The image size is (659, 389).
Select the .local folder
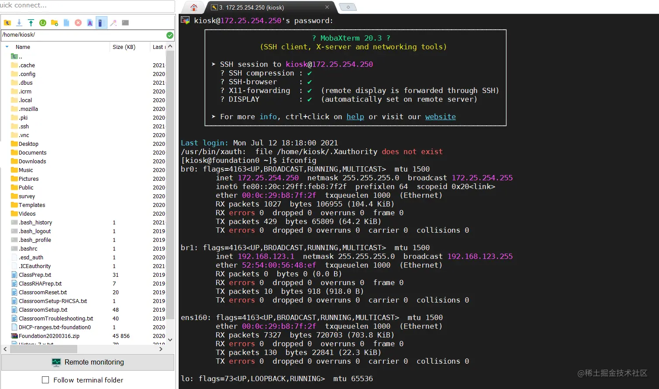tap(21, 100)
